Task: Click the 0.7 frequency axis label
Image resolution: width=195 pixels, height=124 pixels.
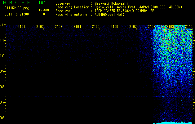Action: tap(2, 102)
